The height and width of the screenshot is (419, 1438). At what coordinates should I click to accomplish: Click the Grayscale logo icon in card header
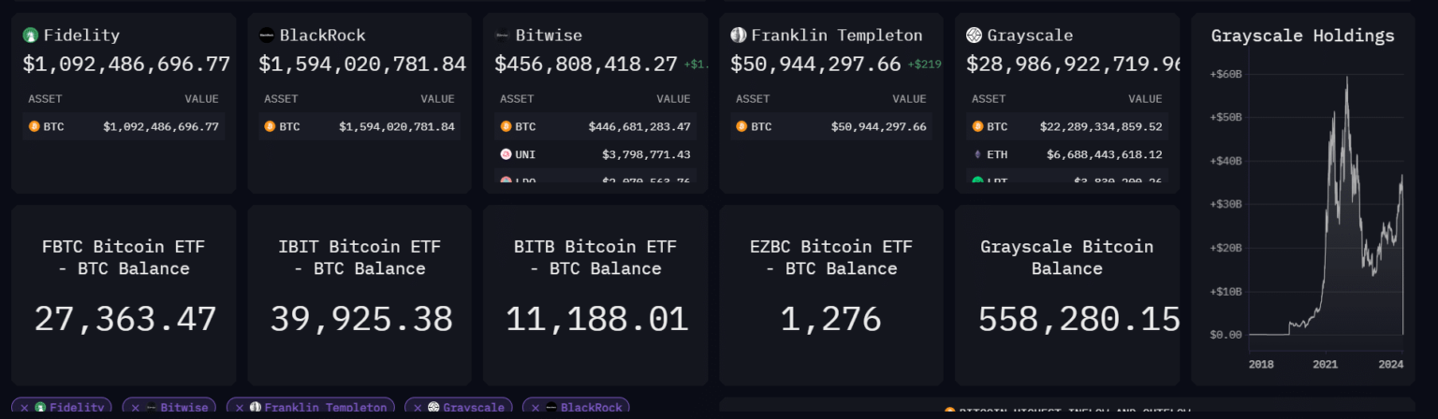tap(974, 36)
